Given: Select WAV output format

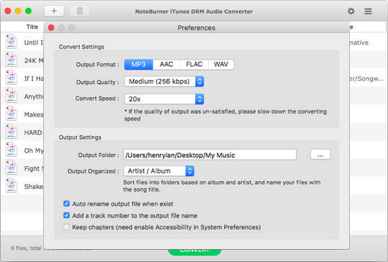Looking at the screenshot, I should point(221,65).
